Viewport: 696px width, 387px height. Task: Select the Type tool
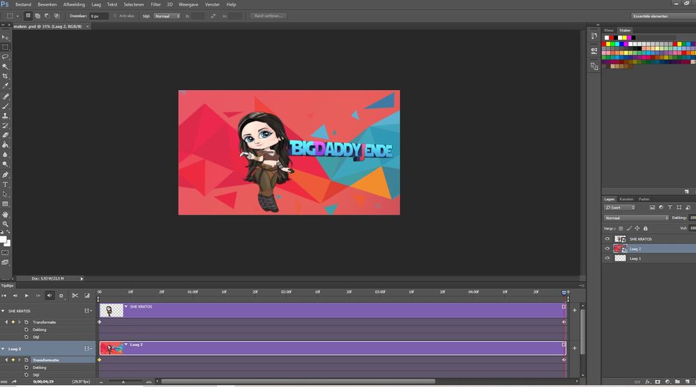6,185
